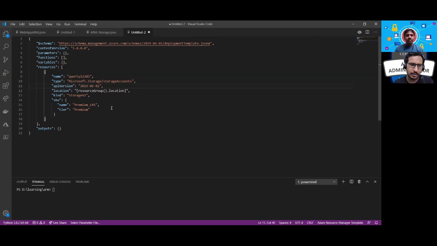
Task: Switch to the Untitled-1 tab
Action: [68, 32]
